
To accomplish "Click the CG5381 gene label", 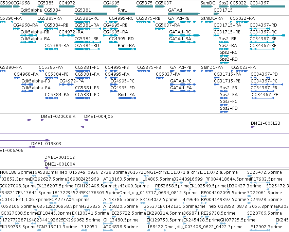I will (83, 10).
